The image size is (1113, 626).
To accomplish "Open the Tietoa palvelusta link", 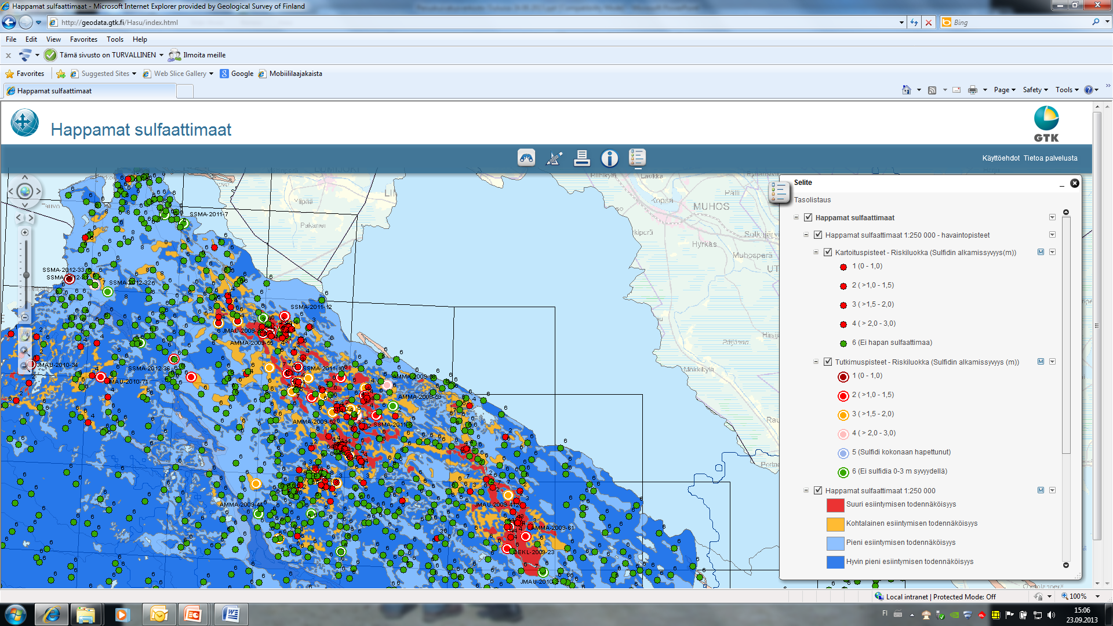I will point(1050,158).
